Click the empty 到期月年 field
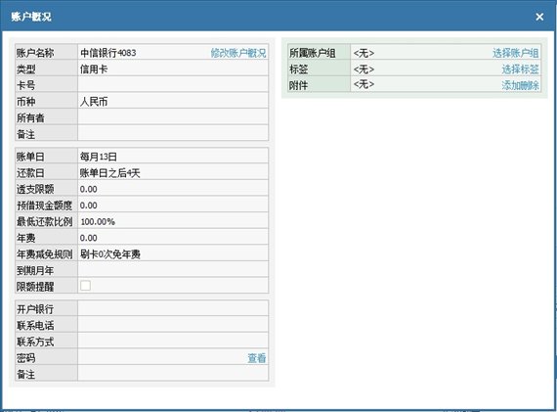Image resolution: width=557 pixels, height=412 pixels. 173,270
